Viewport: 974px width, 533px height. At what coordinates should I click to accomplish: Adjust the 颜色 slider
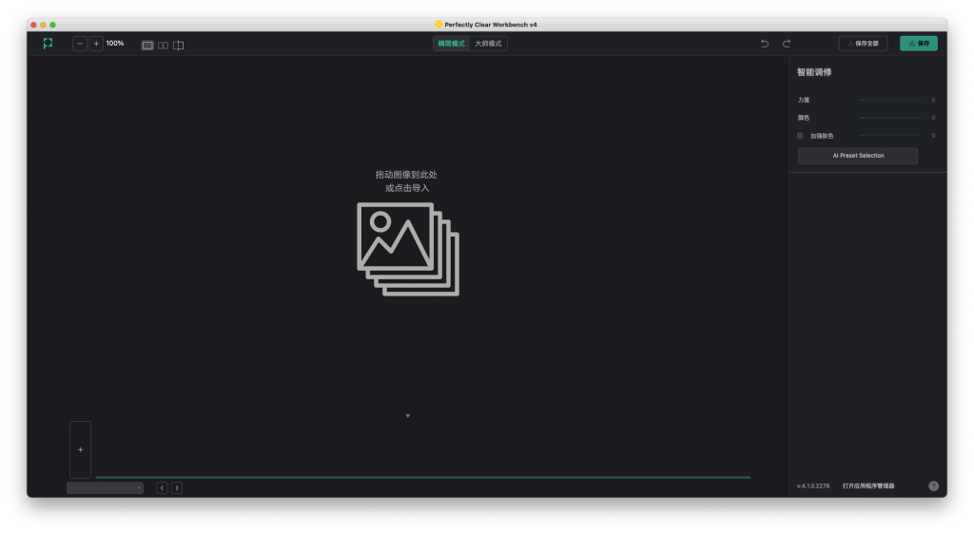tap(891, 118)
